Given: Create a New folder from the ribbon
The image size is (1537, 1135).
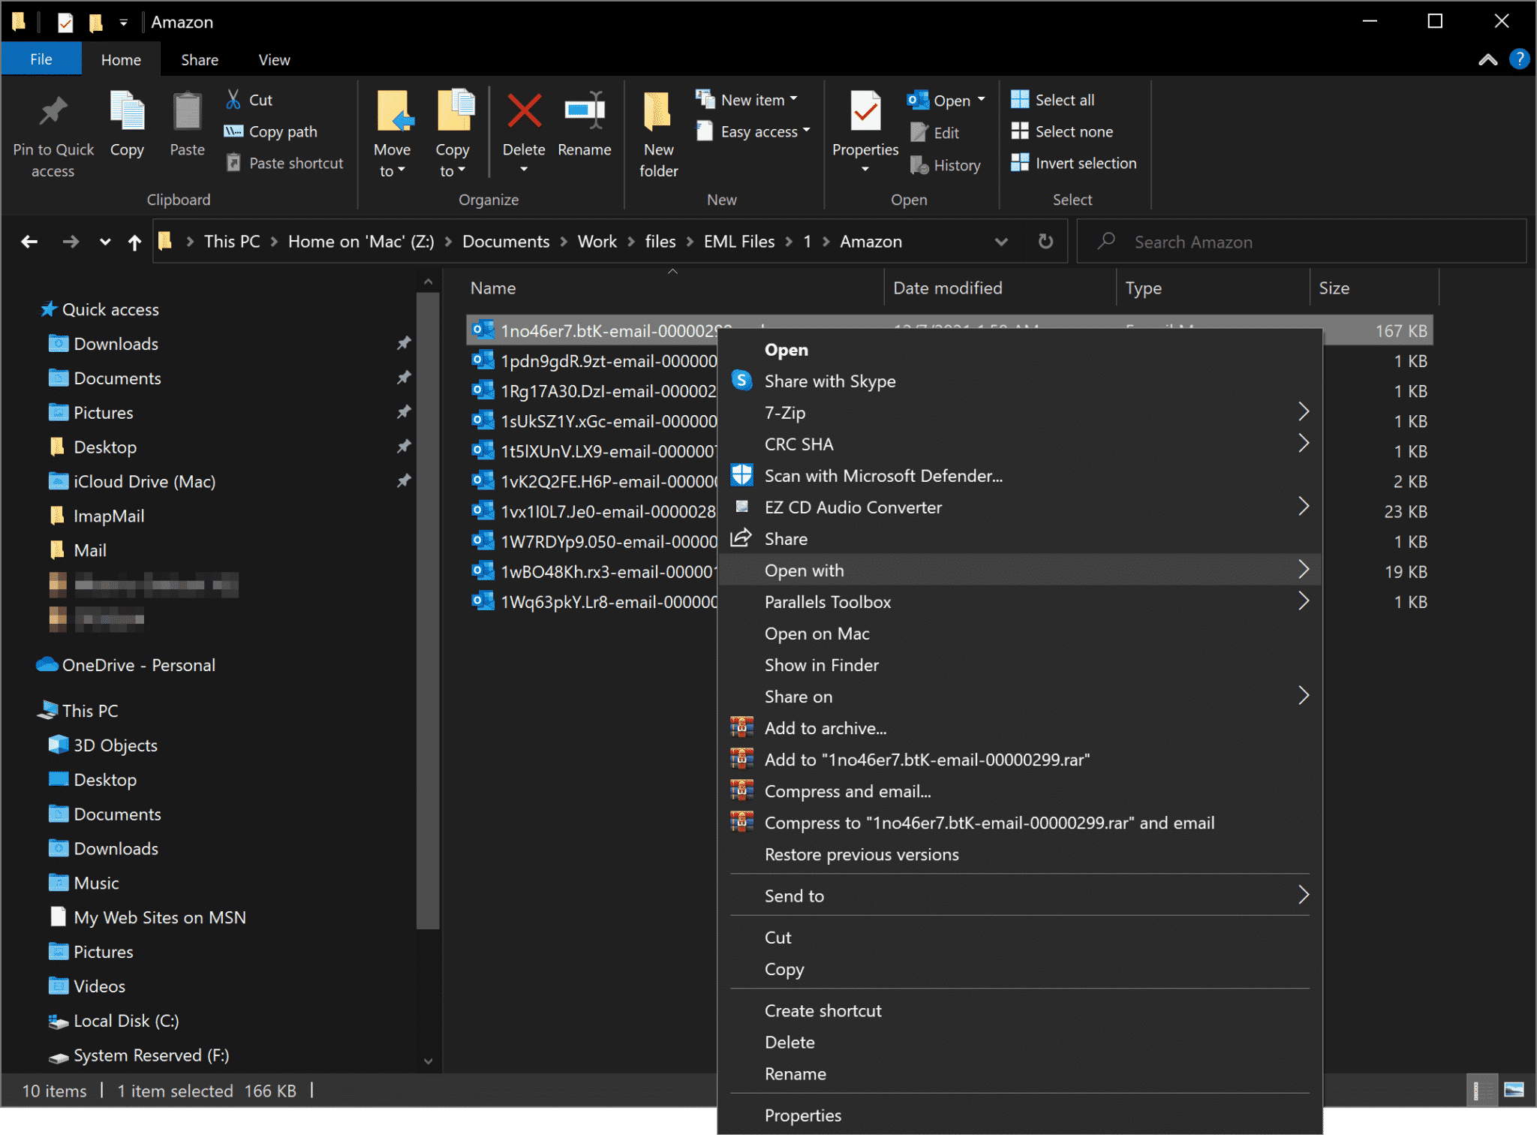Looking at the screenshot, I should point(658,134).
